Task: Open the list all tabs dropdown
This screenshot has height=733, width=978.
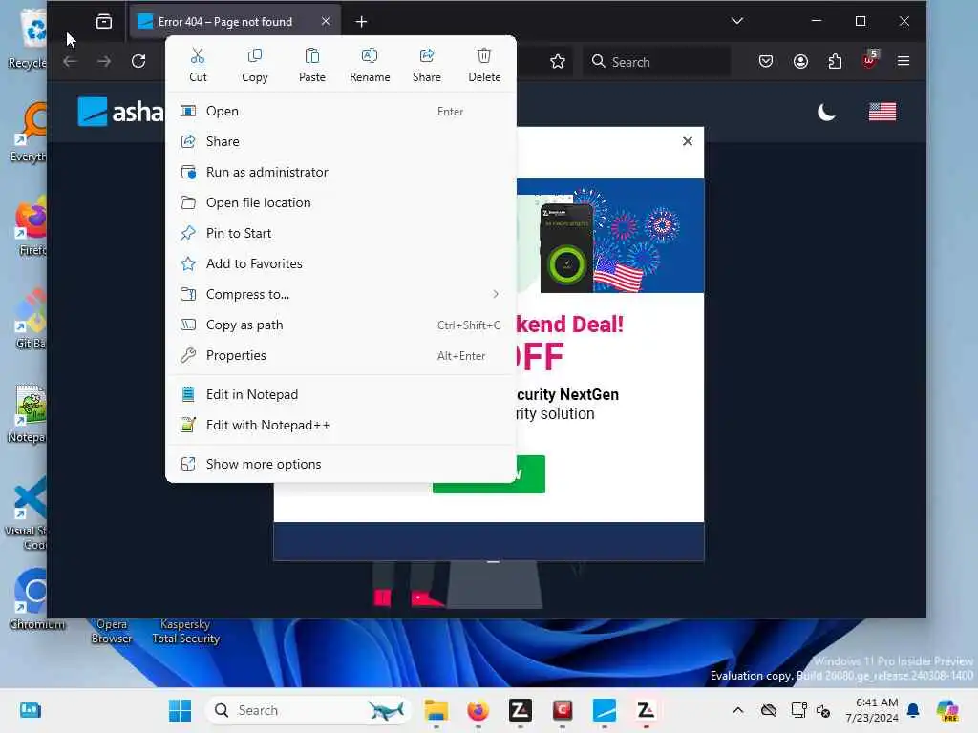Action: coord(737,21)
